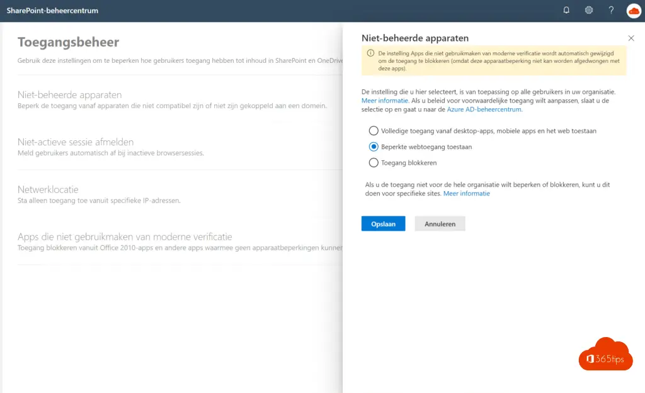Choose the Toegang blokkeren radio option
The height and width of the screenshot is (393, 645).
click(374, 162)
